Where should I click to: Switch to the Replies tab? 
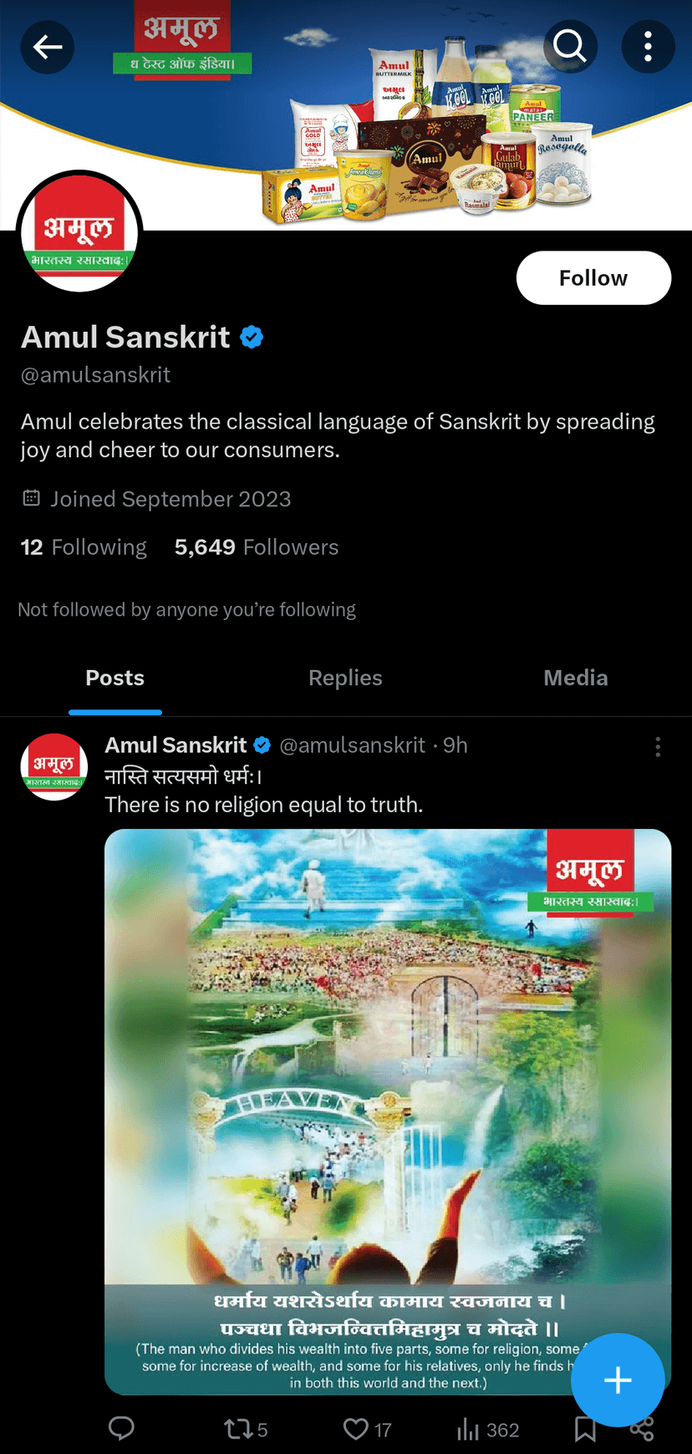click(345, 678)
